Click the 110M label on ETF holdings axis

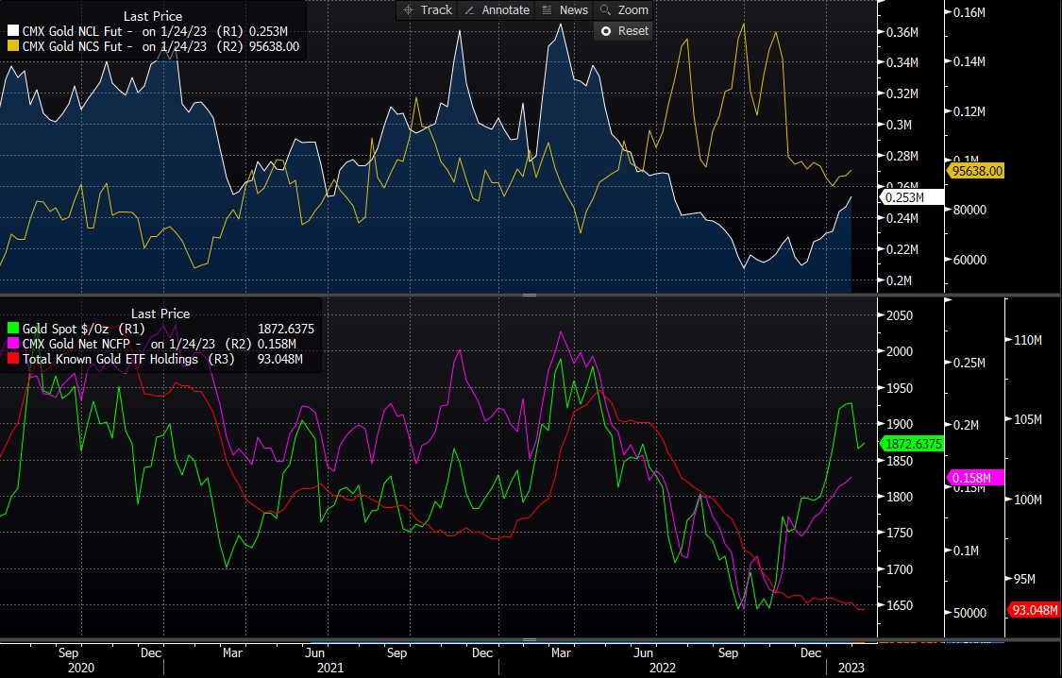coord(1027,340)
